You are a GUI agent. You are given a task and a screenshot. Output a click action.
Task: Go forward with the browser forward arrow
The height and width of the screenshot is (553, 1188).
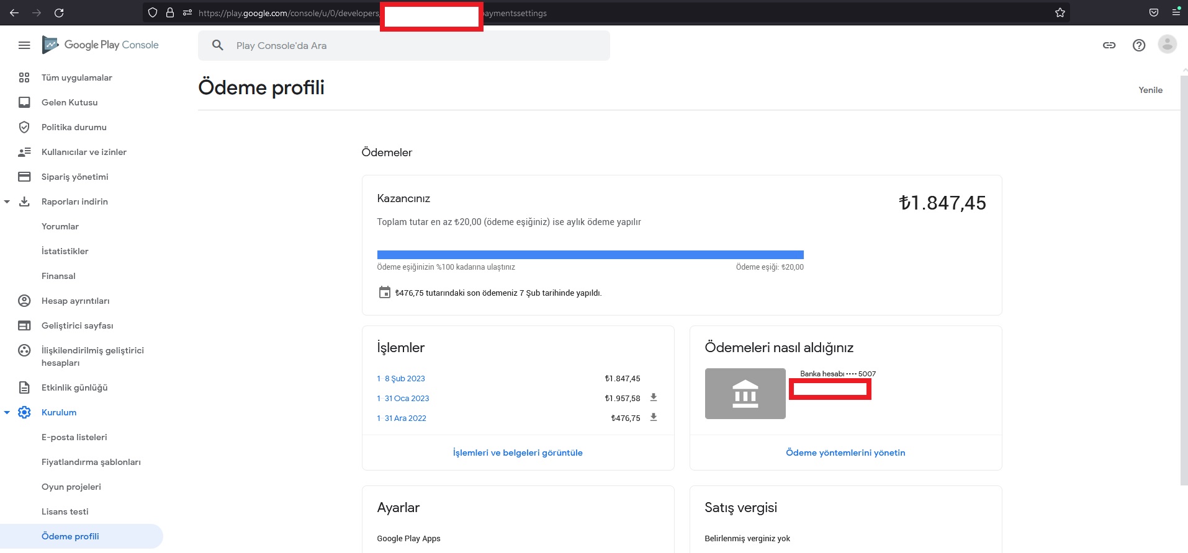coord(37,12)
